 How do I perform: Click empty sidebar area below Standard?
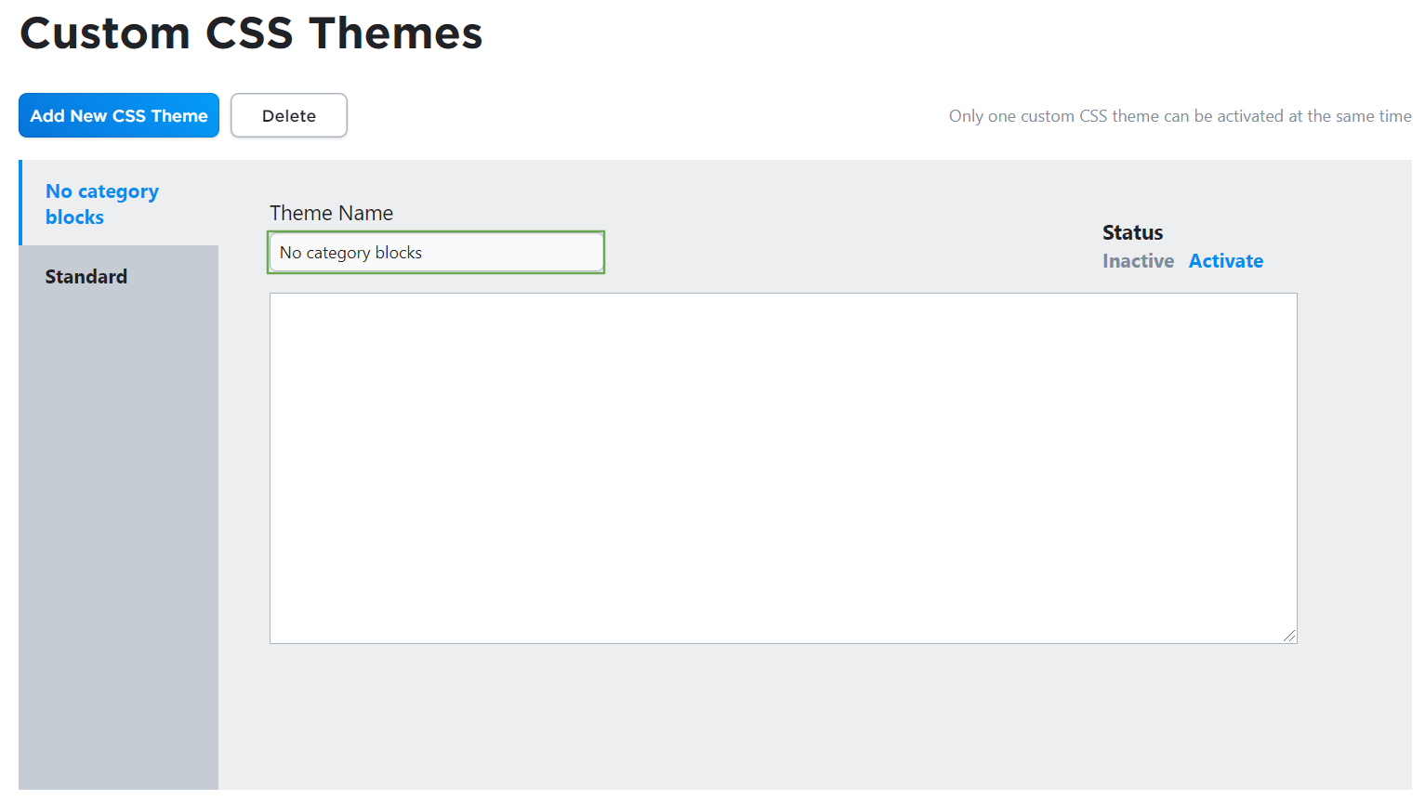pyautogui.click(x=119, y=548)
